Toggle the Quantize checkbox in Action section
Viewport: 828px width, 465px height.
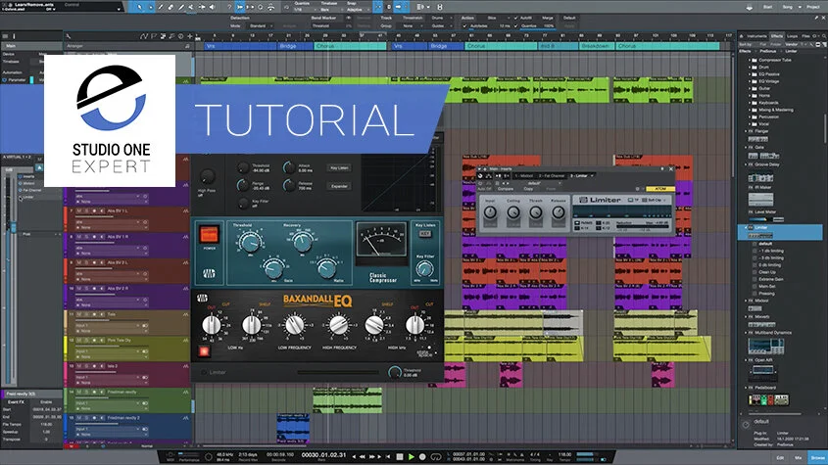click(x=516, y=25)
